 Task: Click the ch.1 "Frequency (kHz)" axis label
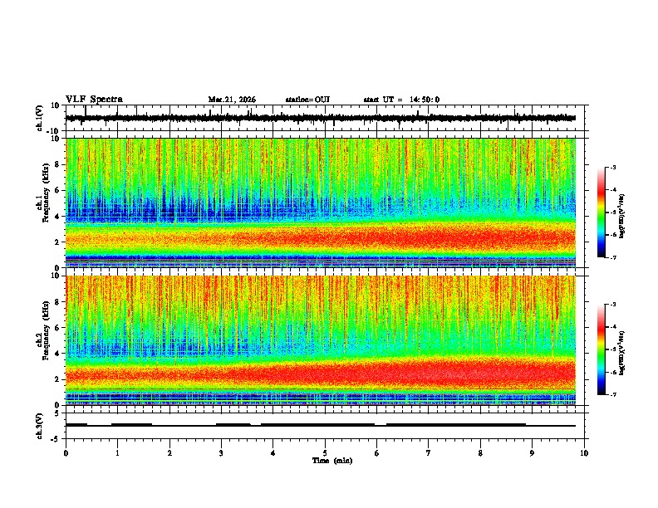46,193
